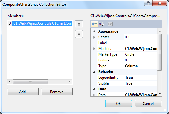This screenshot has height=114, width=169.
Task: Collapse the Appearance category
Action: click(x=94, y=31)
